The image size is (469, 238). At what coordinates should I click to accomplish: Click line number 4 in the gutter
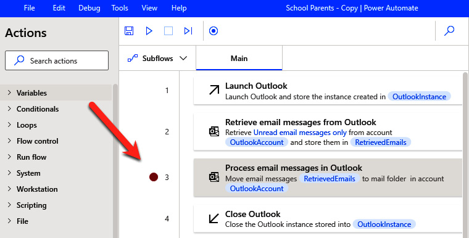(x=167, y=218)
